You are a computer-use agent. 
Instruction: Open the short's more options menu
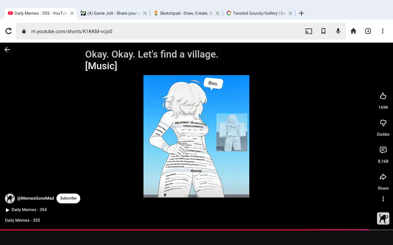tap(383, 199)
